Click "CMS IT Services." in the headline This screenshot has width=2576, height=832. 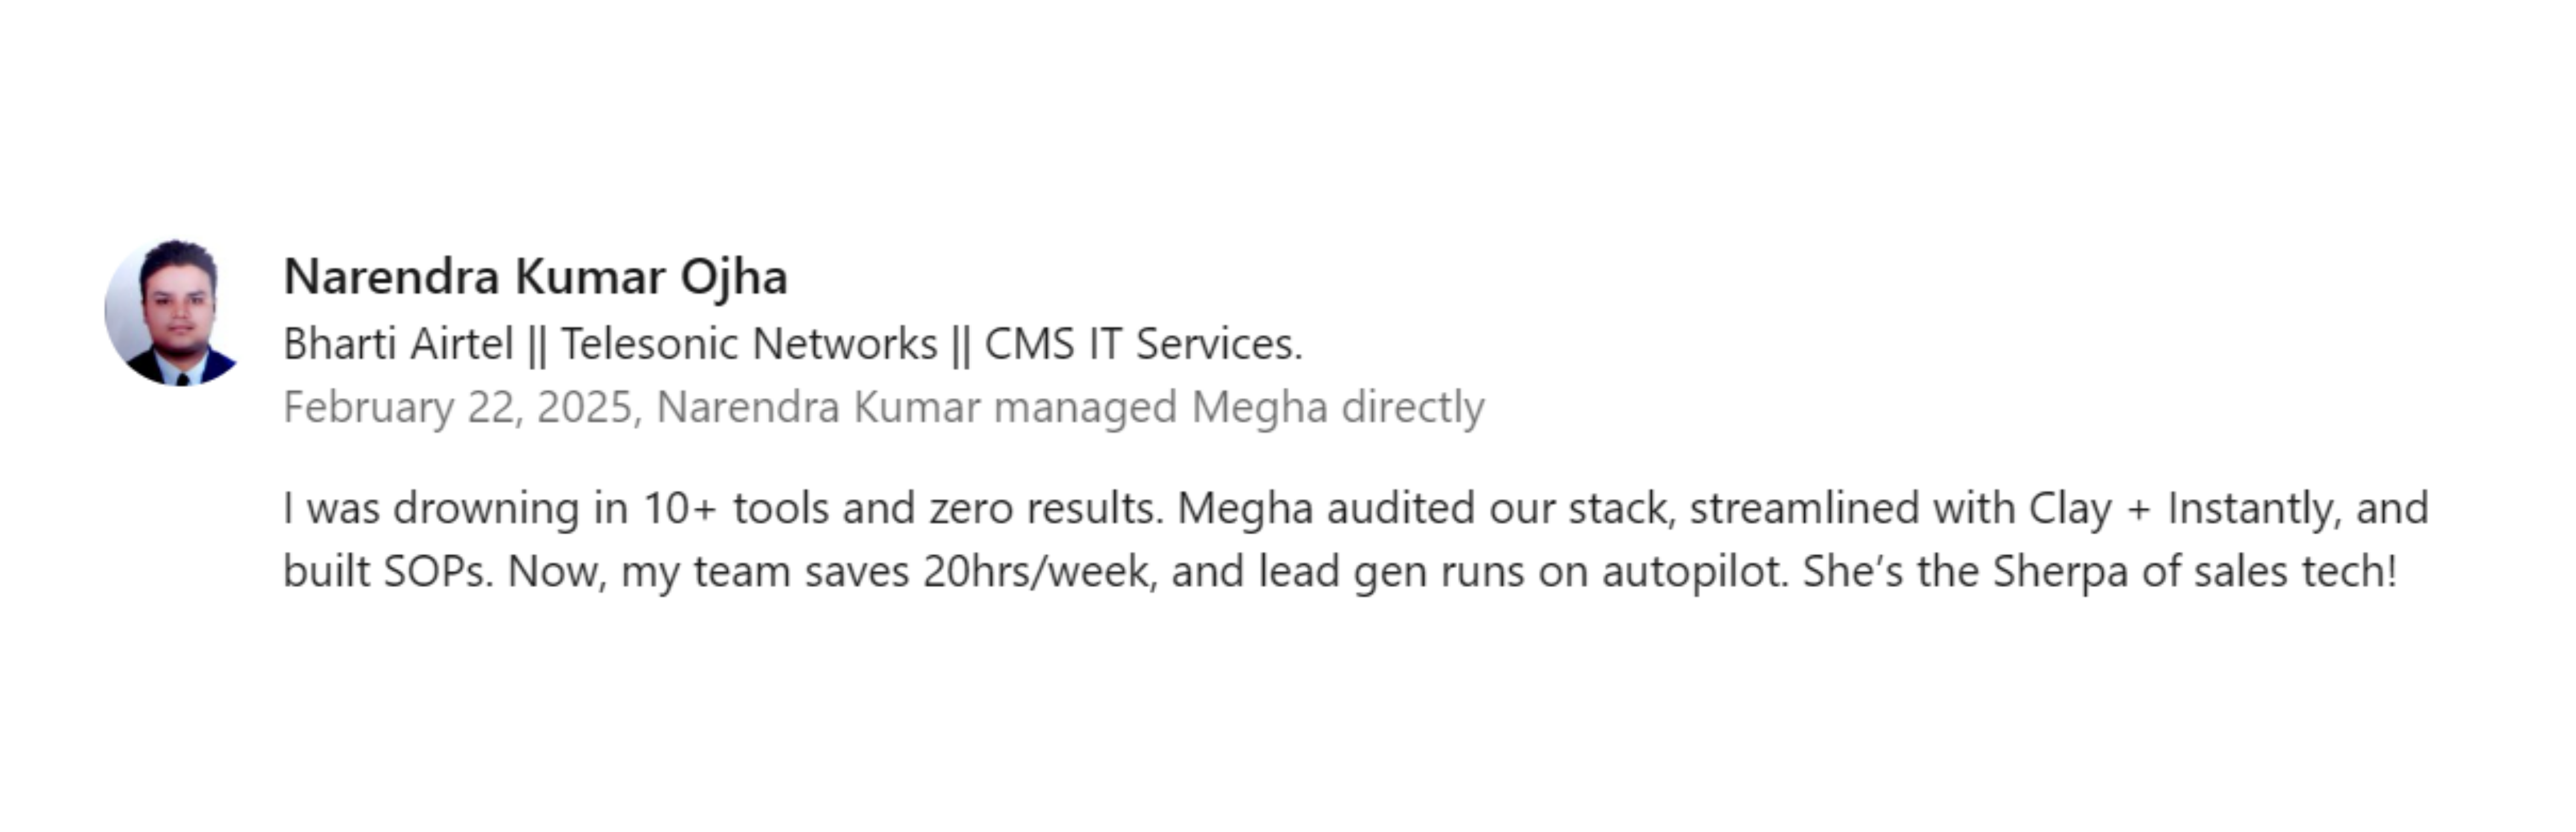click(x=1143, y=344)
